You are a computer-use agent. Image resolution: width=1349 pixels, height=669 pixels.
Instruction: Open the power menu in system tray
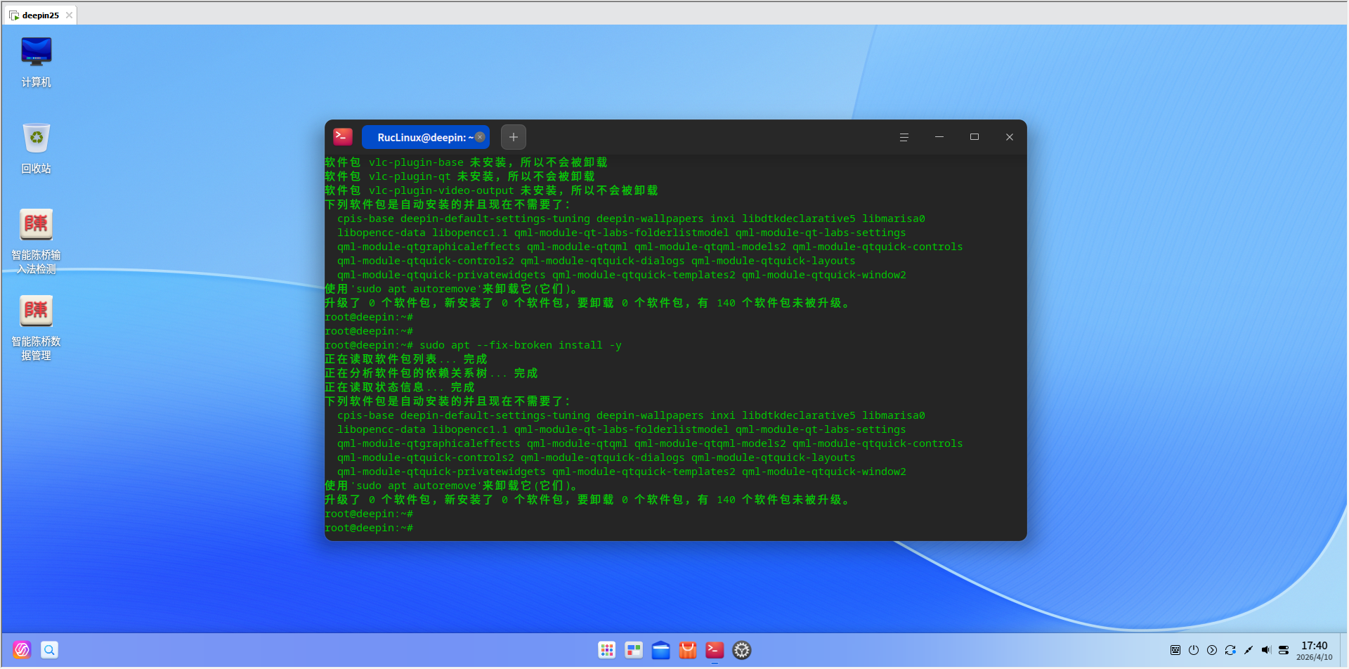pyautogui.click(x=1194, y=650)
